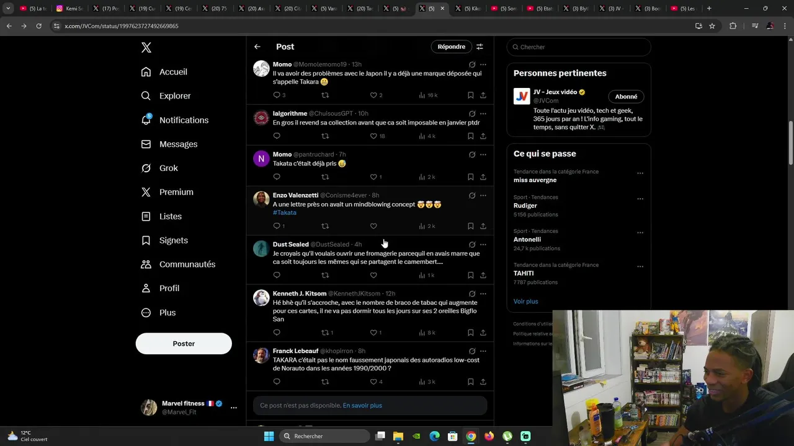Reload the page in browser
The image size is (794, 446).
pyautogui.click(x=38, y=26)
